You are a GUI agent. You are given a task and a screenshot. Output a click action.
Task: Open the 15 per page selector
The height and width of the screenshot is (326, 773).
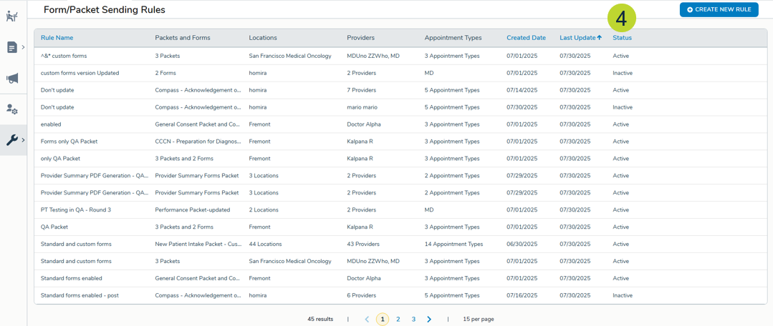pos(478,319)
